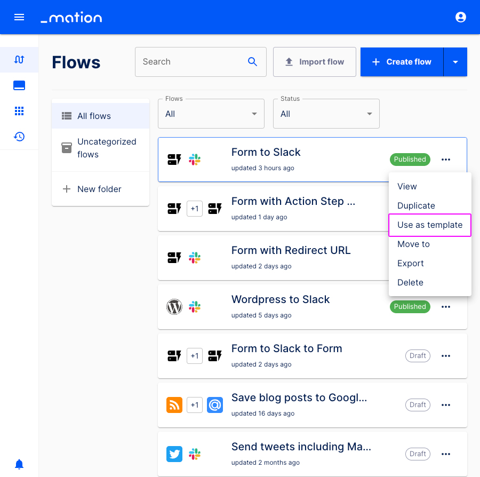The width and height of the screenshot is (480, 477).
Task: Select the grid apps icon in the sidebar
Action: (19, 111)
